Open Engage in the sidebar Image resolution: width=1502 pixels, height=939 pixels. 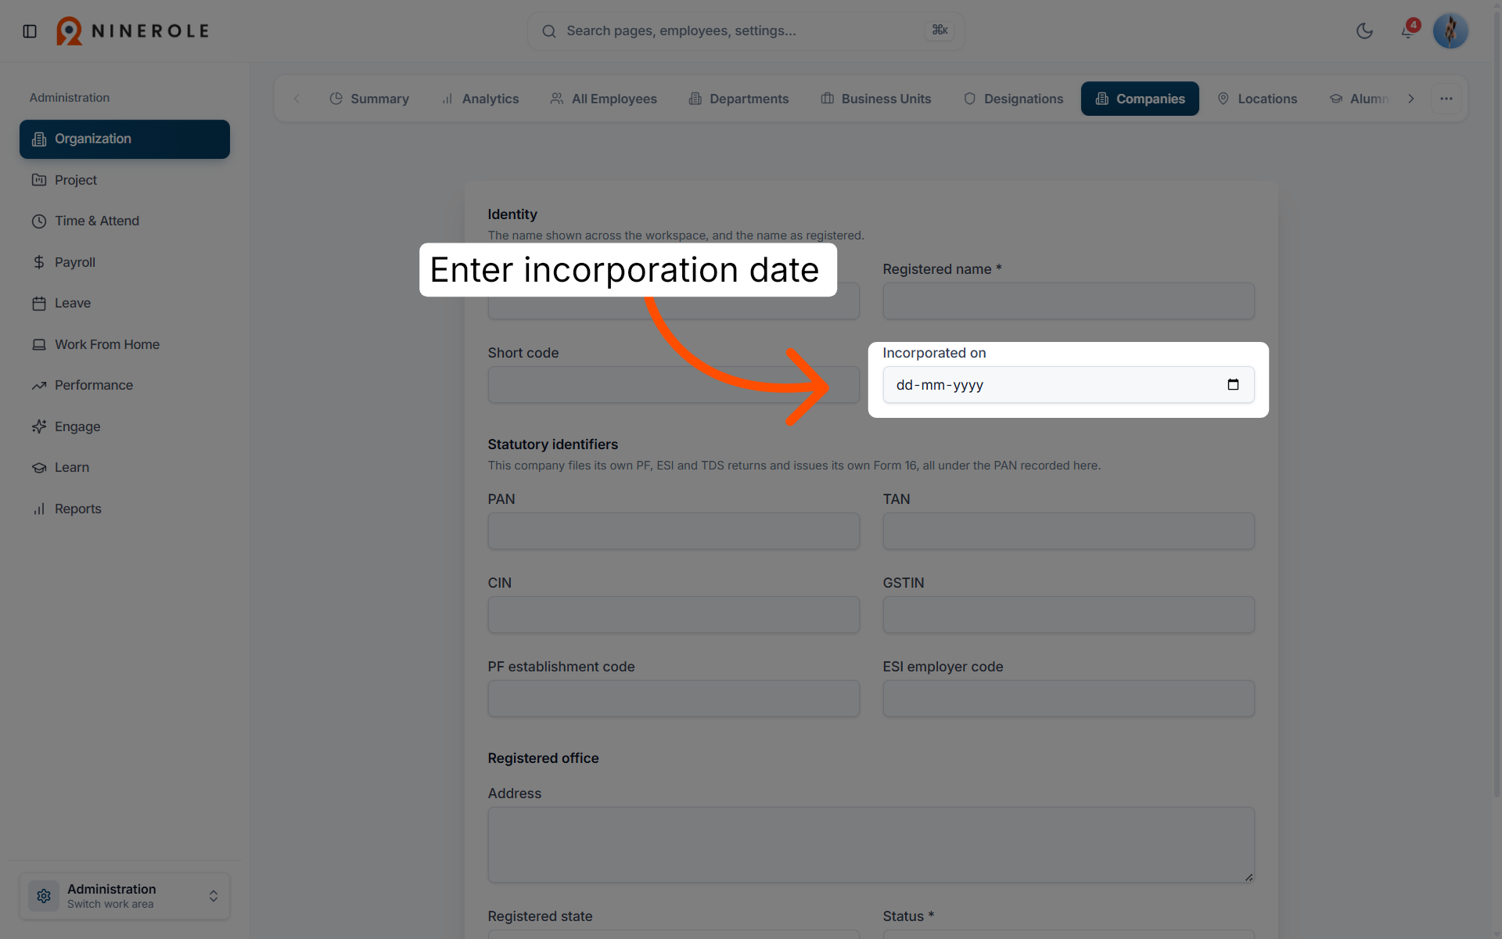pos(125,426)
